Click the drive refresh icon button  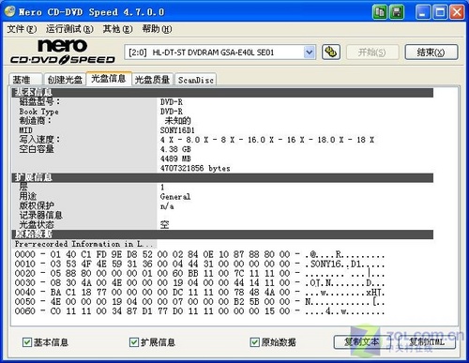[x=331, y=52]
